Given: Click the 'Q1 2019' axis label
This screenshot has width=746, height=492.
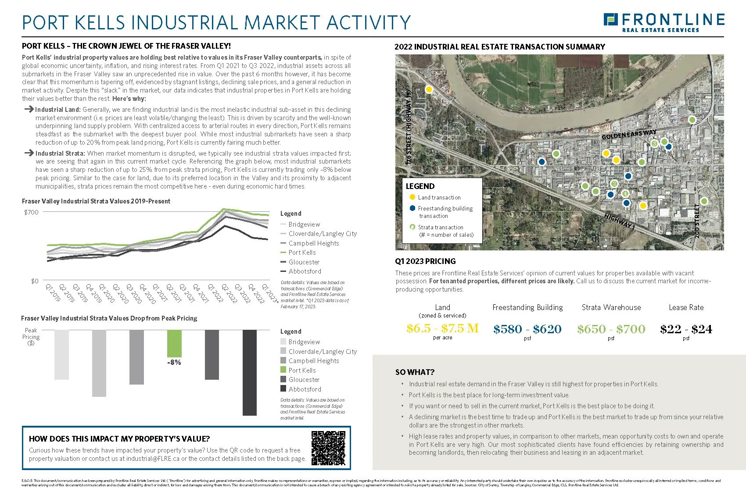Looking at the screenshot, I should coord(53,292).
